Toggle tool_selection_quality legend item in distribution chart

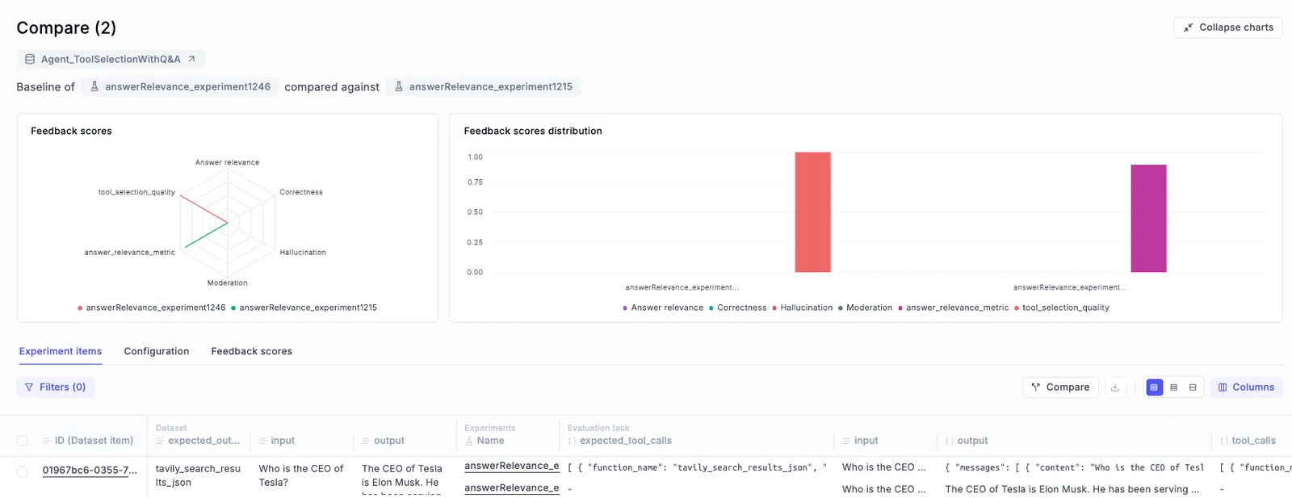(x=1062, y=308)
